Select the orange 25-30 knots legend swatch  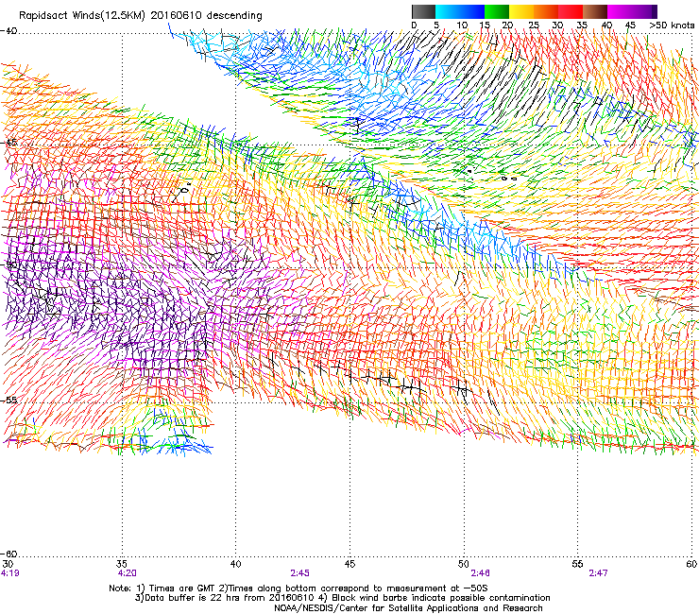click(x=546, y=11)
